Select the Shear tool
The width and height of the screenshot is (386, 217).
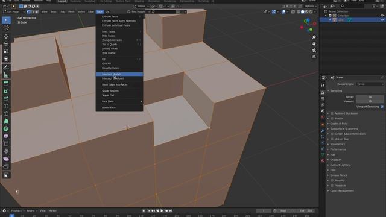pyautogui.click(x=6, y=159)
